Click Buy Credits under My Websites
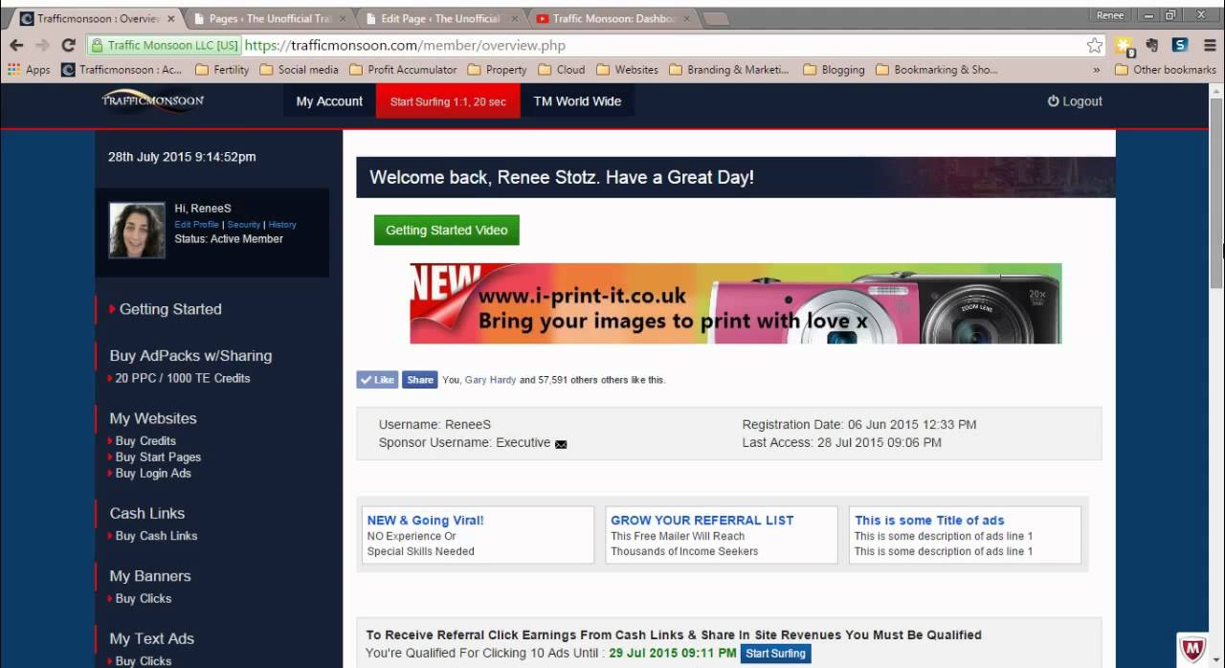The width and height of the screenshot is (1225, 668). [145, 441]
